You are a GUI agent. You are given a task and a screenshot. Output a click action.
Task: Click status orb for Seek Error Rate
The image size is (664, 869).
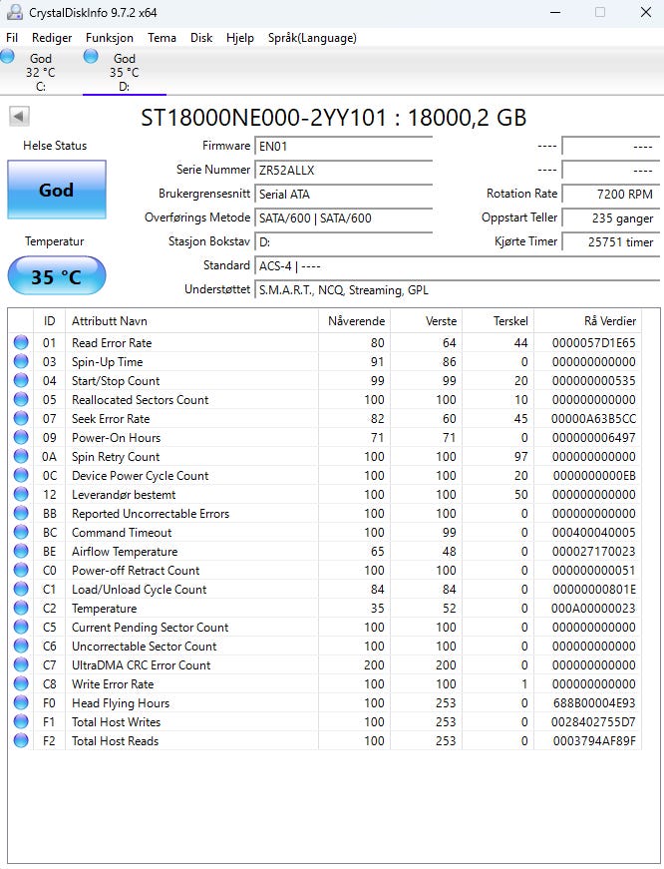pyautogui.click(x=21, y=418)
